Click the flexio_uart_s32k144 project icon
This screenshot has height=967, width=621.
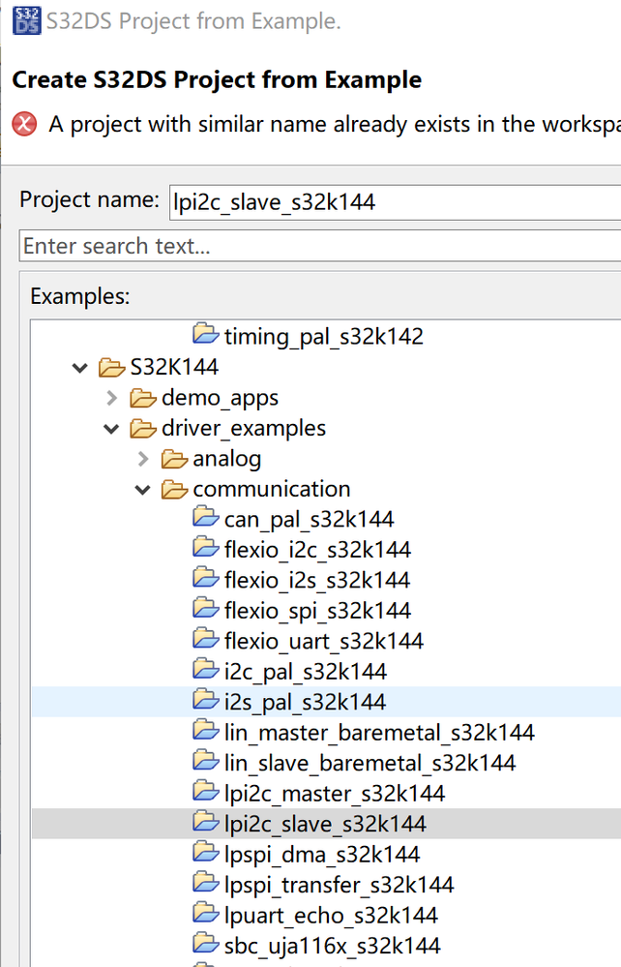(x=206, y=639)
